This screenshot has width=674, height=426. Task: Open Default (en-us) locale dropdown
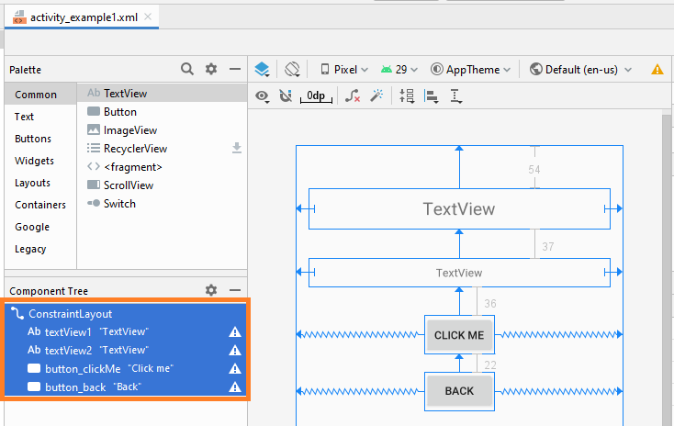(580, 69)
